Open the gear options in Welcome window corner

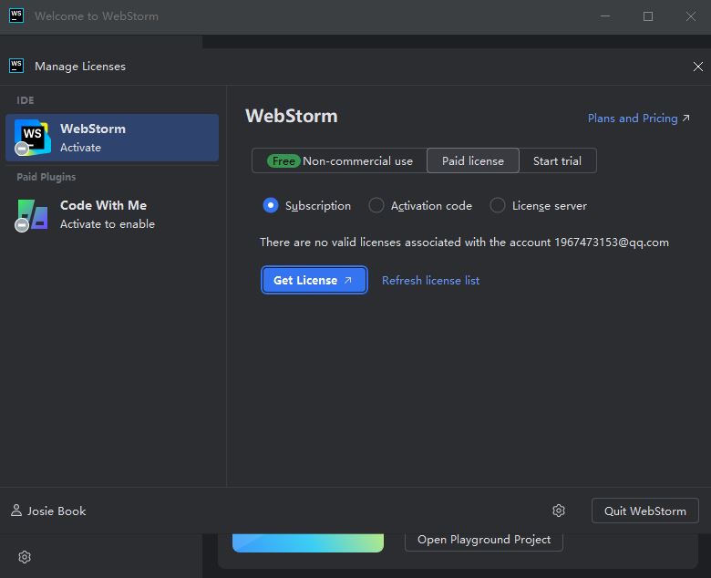pos(25,557)
